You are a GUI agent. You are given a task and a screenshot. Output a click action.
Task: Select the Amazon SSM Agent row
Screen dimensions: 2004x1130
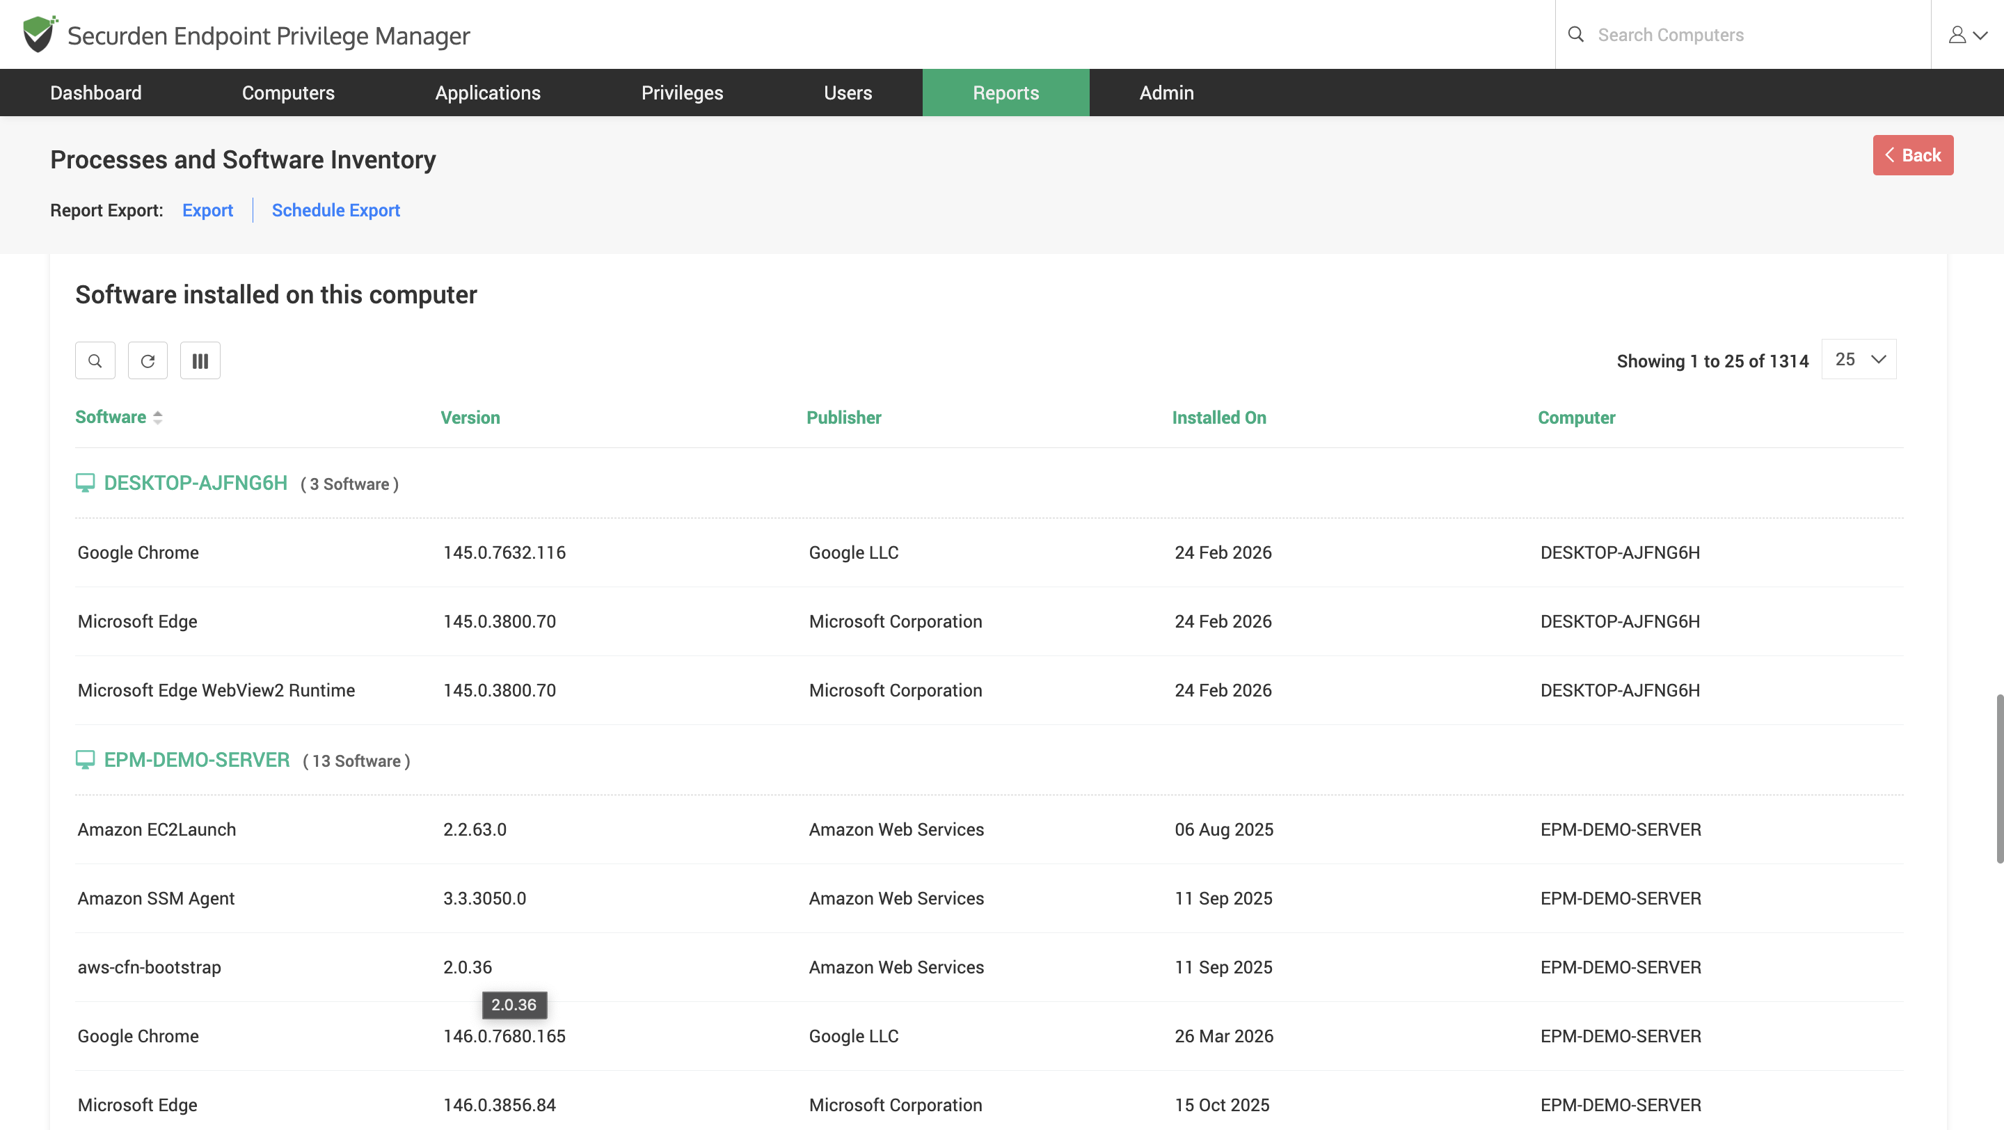point(989,898)
